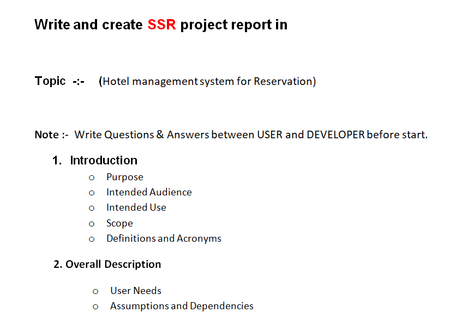
Task: Select the 'Intended Use' list item
Action: 136,207
